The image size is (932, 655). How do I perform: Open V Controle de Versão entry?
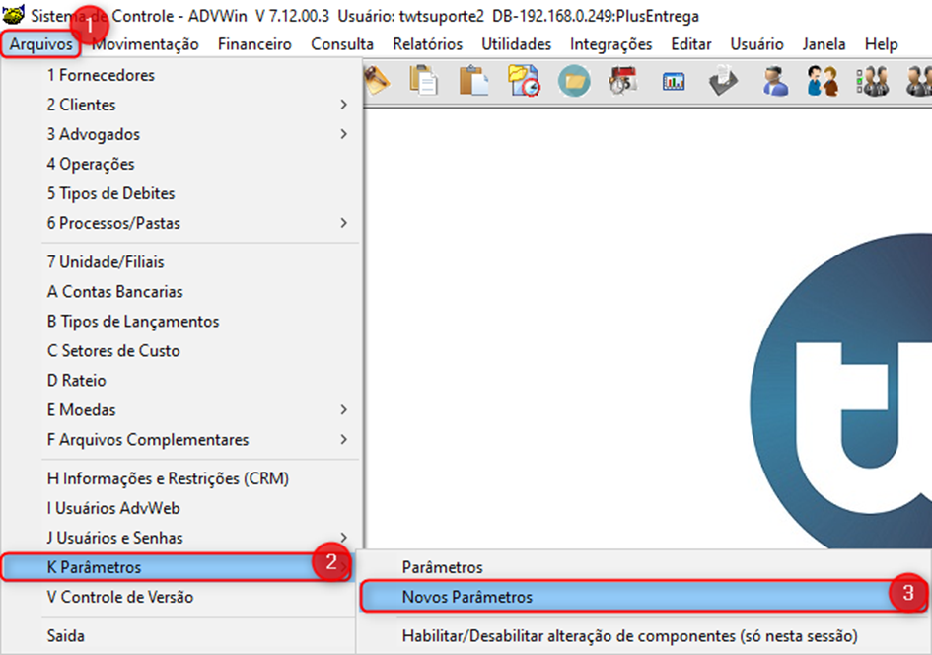click(179, 597)
